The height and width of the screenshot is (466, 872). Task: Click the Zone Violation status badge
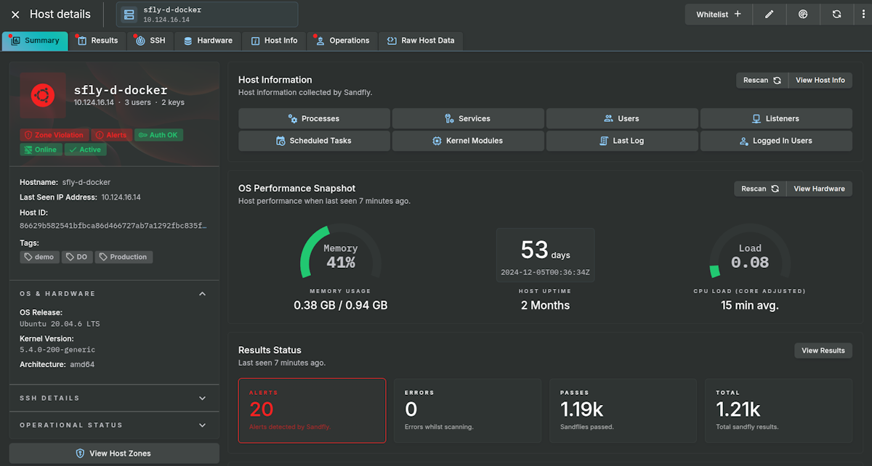(54, 135)
